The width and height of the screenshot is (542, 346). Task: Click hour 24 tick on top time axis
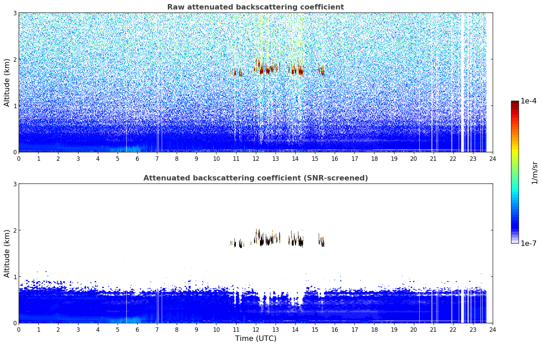click(492, 158)
